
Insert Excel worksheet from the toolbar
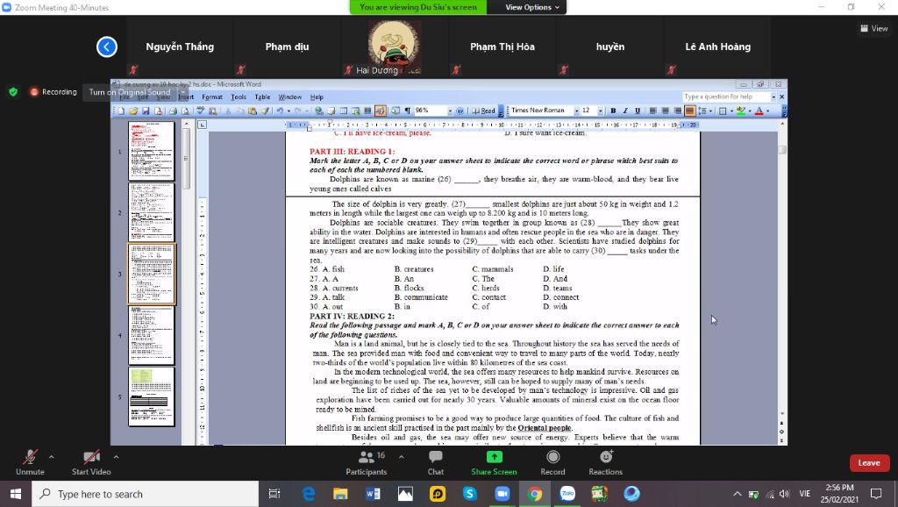point(356,111)
